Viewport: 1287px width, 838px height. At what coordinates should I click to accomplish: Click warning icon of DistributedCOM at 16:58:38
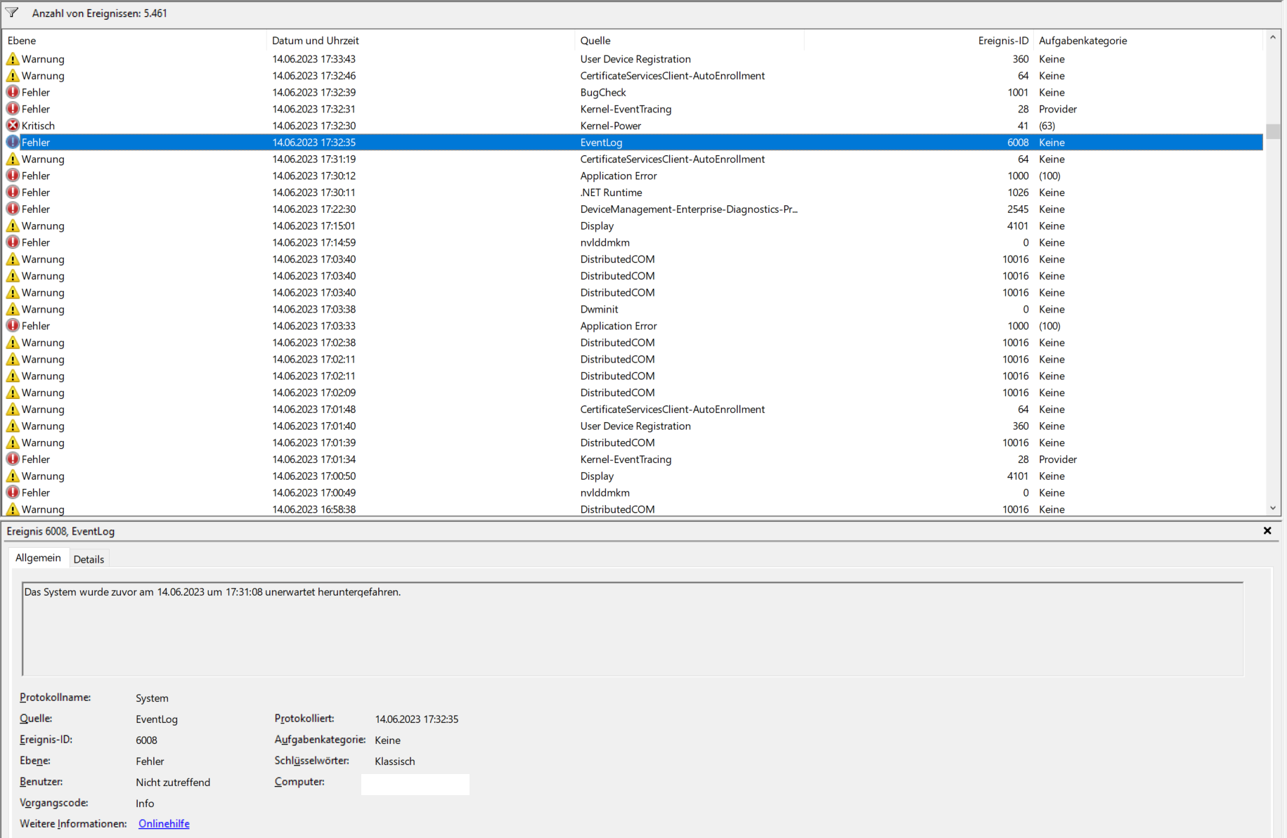[13, 509]
